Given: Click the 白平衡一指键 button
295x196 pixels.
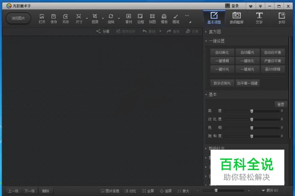Looking at the screenshot, I should [x=247, y=83].
